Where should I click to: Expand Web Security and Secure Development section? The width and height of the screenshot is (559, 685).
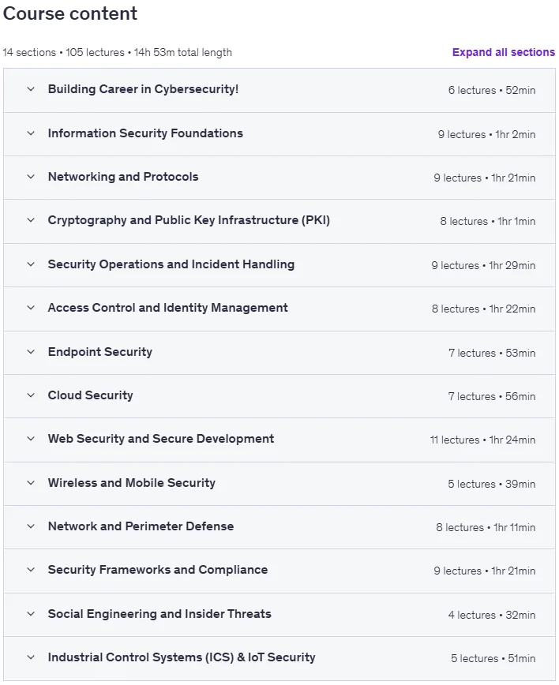(x=279, y=440)
